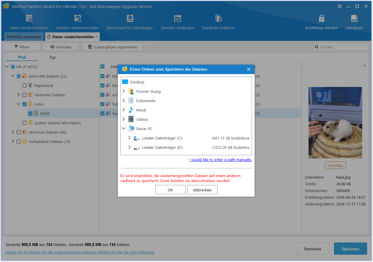Open the data recovery help guide link
Viewport: 373px width, 262px height.
coord(80,252)
